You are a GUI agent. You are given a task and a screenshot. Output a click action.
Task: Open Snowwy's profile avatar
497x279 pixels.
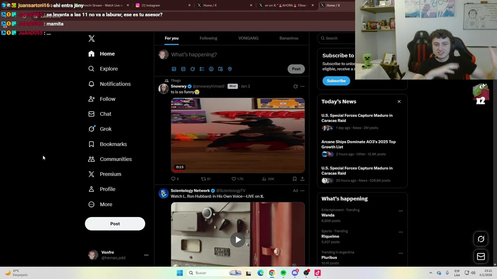coord(163,89)
